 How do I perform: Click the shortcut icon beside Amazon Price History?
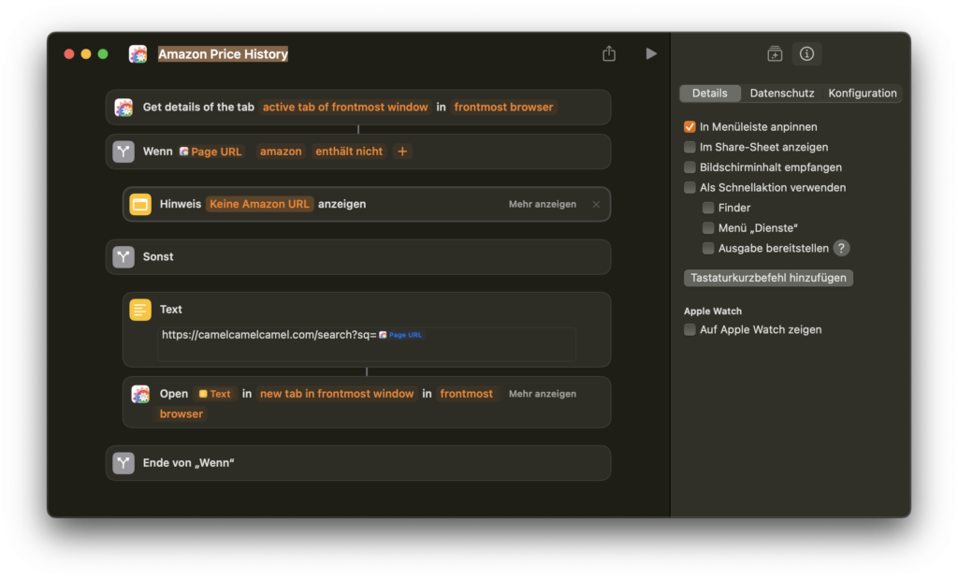pyautogui.click(x=138, y=53)
